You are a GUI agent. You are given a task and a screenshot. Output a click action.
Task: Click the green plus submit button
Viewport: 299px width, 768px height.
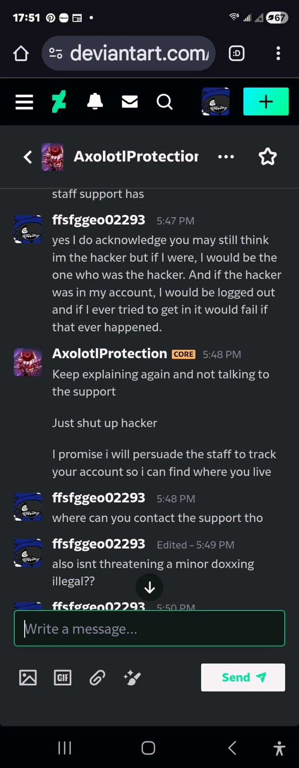tap(266, 101)
